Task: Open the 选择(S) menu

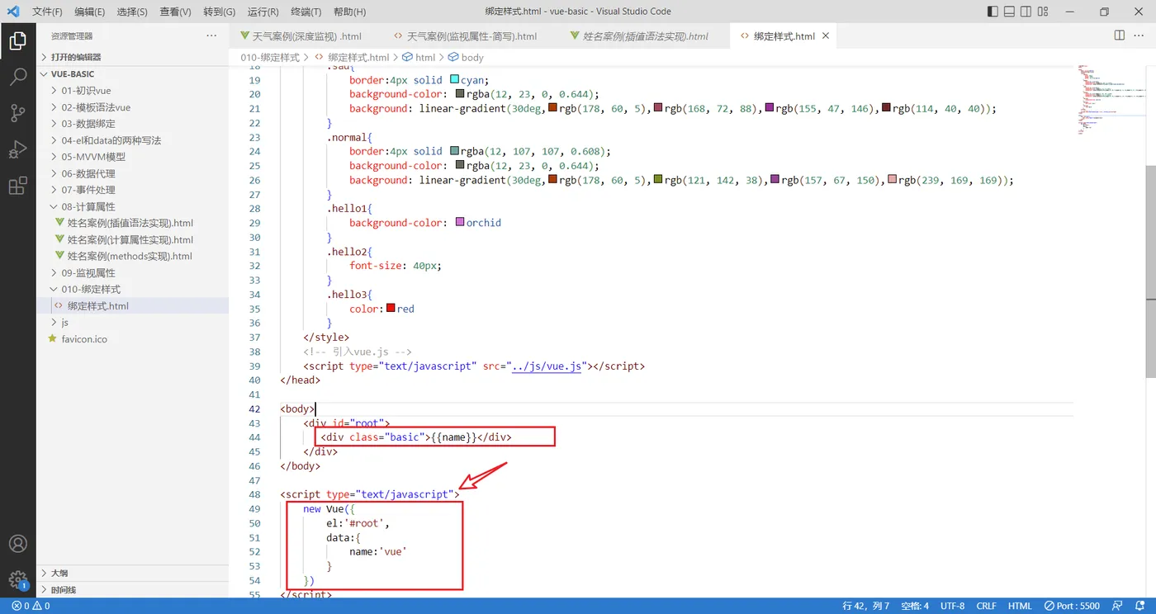Action: tap(132, 12)
